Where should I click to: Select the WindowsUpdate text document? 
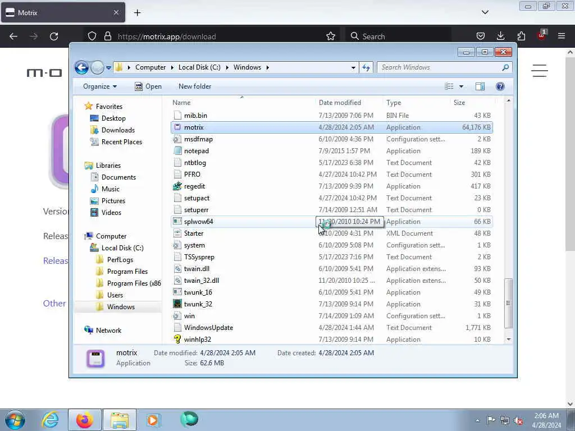point(332,328)
